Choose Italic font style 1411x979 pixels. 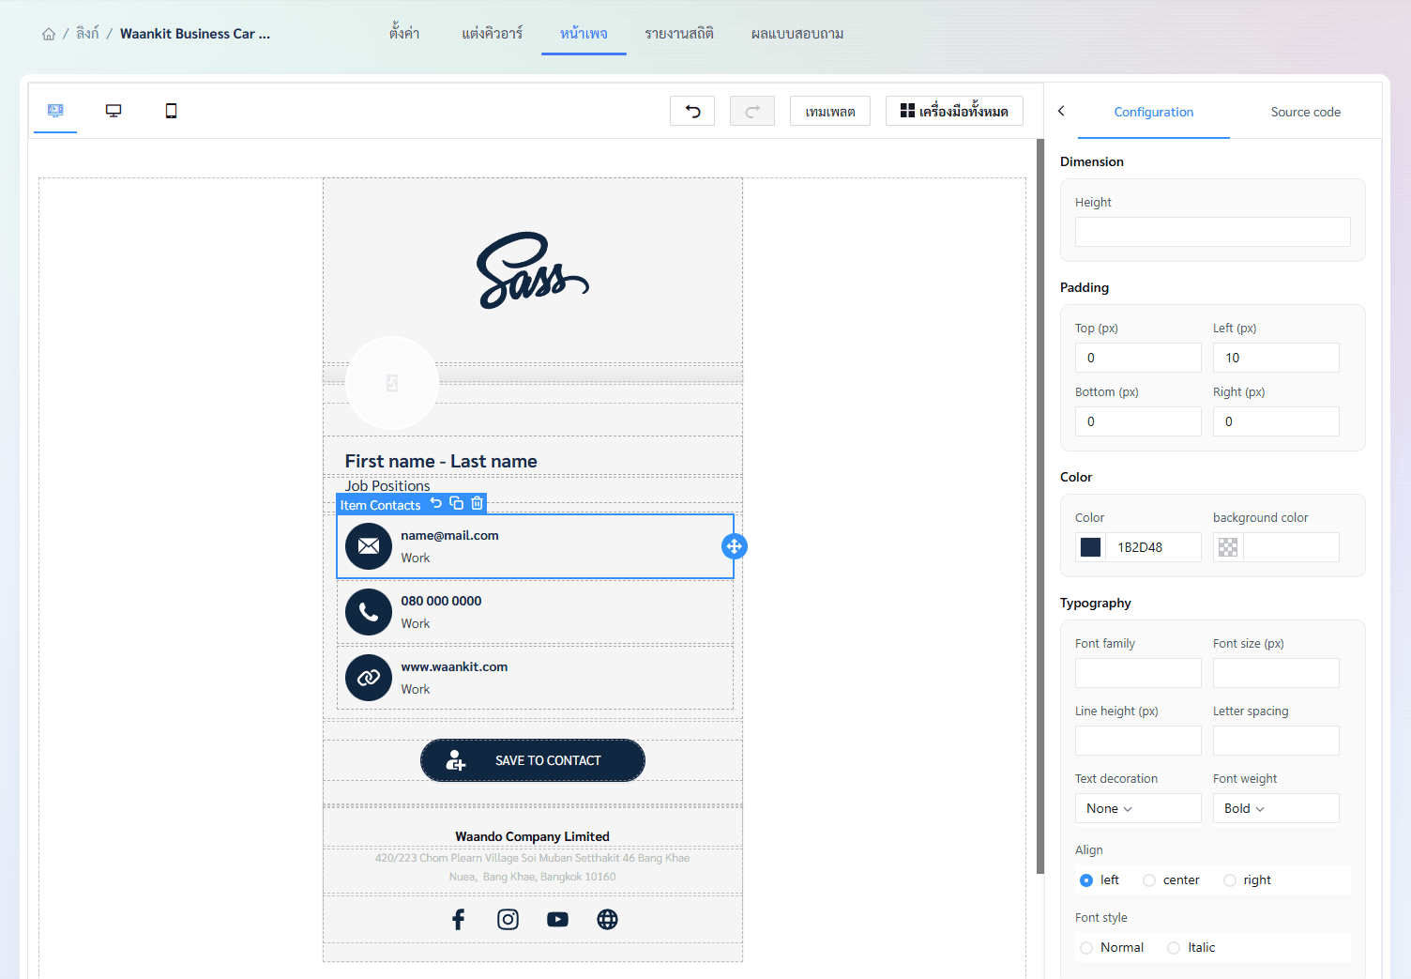pos(1174,948)
